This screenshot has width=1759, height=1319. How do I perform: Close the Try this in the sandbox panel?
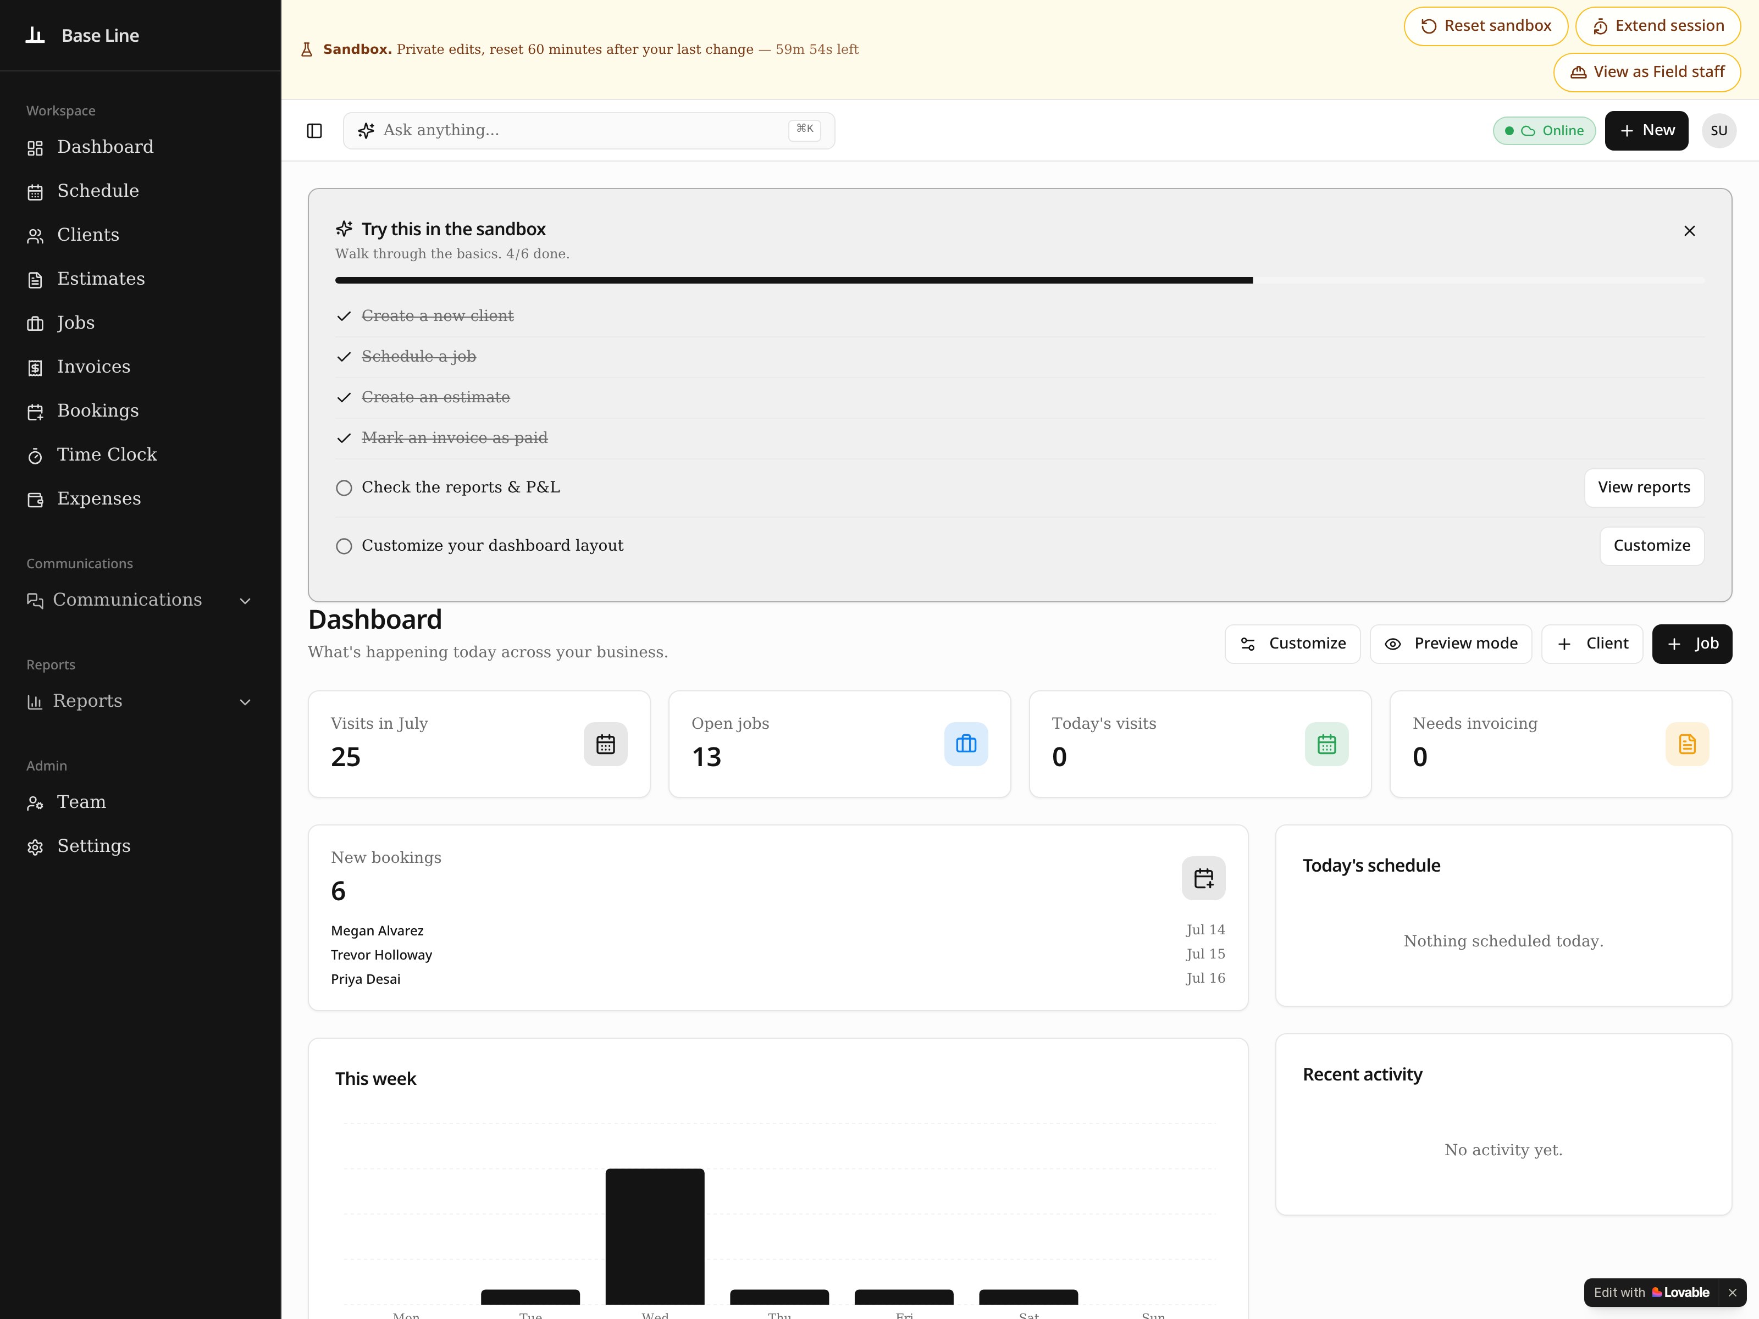click(1690, 231)
